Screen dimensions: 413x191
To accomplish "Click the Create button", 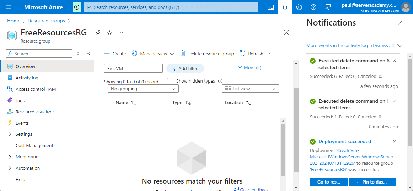I will [x=115, y=54].
